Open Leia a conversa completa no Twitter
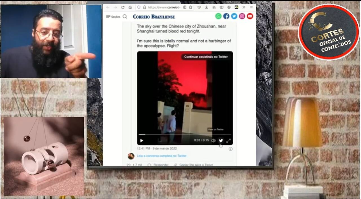Image resolution: width=361 pixels, height=199 pixels. (162, 156)
